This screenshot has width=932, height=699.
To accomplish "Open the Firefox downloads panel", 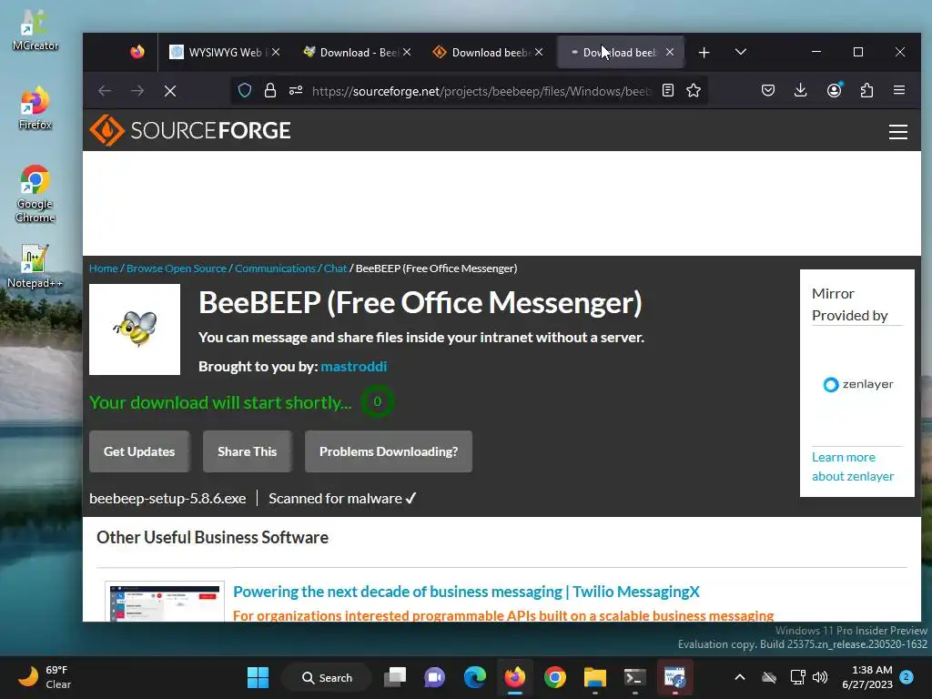I will (x=801, y=90).
